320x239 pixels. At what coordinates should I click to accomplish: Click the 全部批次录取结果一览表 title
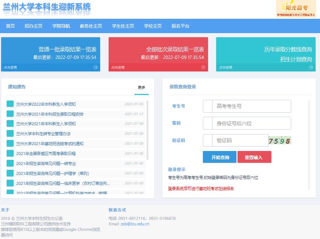tap(175, 49)
